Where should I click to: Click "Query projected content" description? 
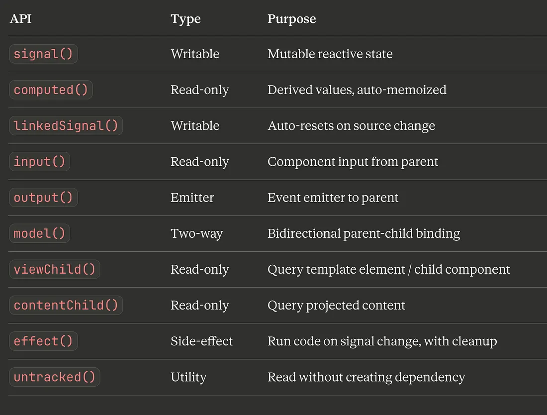click(336, 305)
